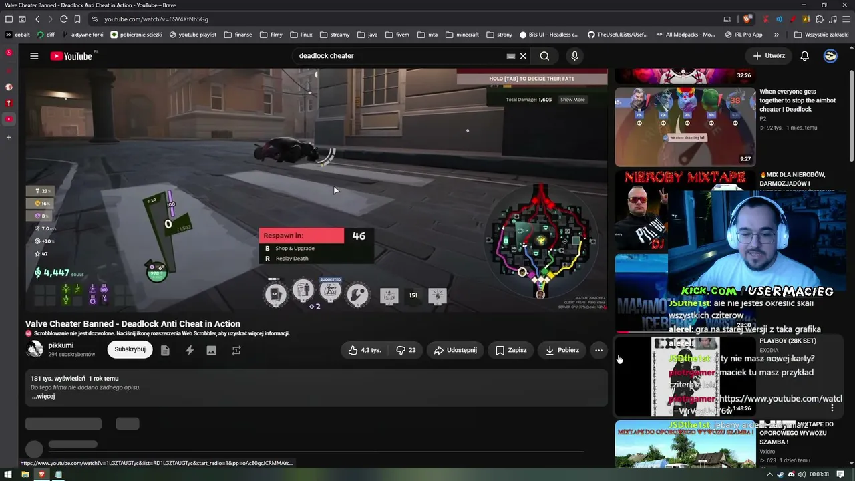Open File Explorer from the taskbar
Viewport: 855px width, 481px height.
click(x=25, y=474)
